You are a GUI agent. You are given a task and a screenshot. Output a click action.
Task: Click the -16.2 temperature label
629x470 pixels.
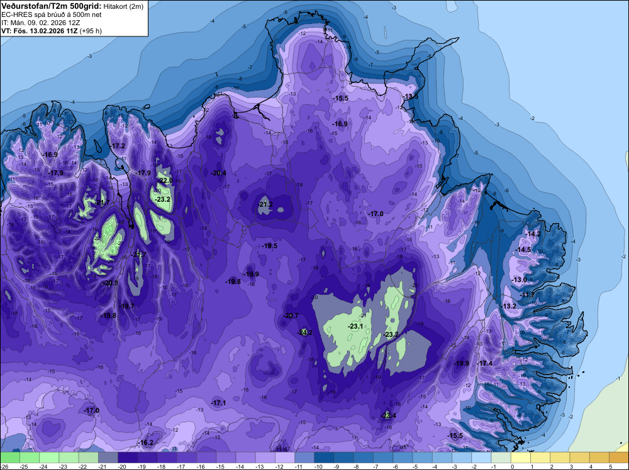coord(146,442)
